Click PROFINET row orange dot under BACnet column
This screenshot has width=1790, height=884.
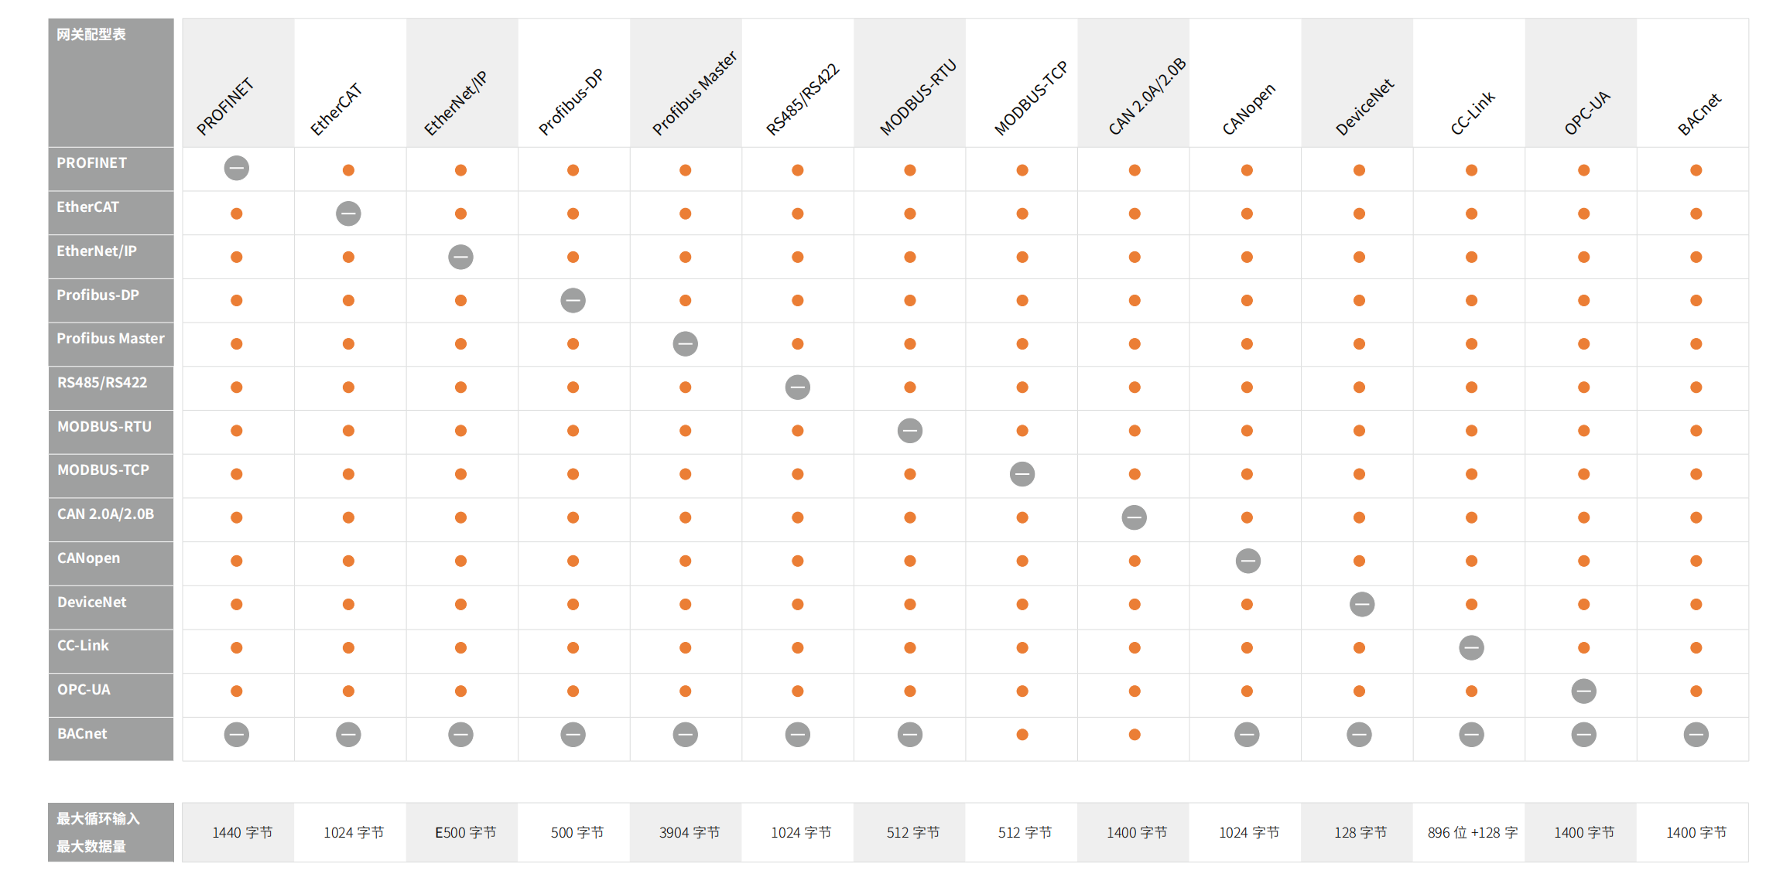coord(1696,170)
